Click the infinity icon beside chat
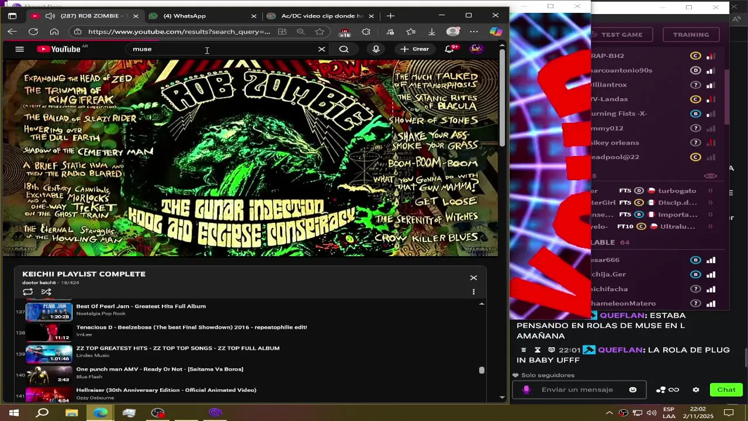748x421 pixels. point(674,390)
